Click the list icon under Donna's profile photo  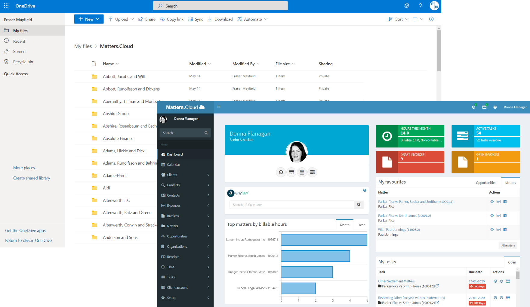313,172
